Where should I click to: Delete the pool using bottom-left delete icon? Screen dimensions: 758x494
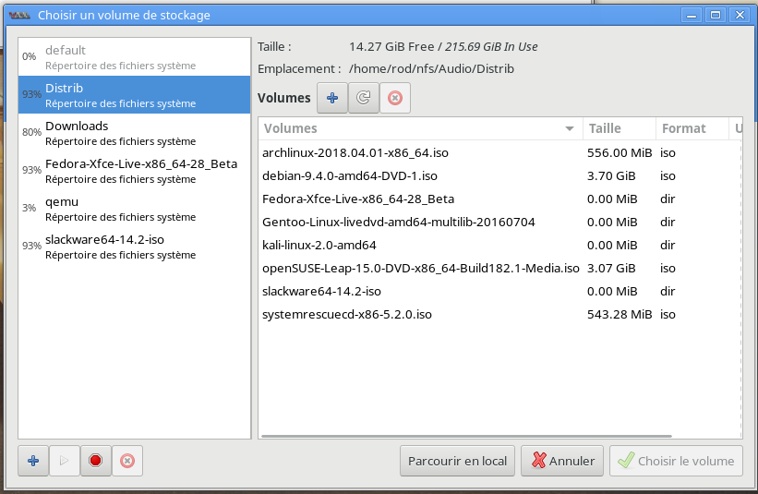coord(127,461)
